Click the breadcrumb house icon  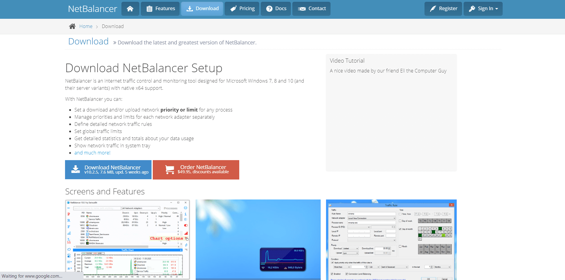(x=72, y=26)
